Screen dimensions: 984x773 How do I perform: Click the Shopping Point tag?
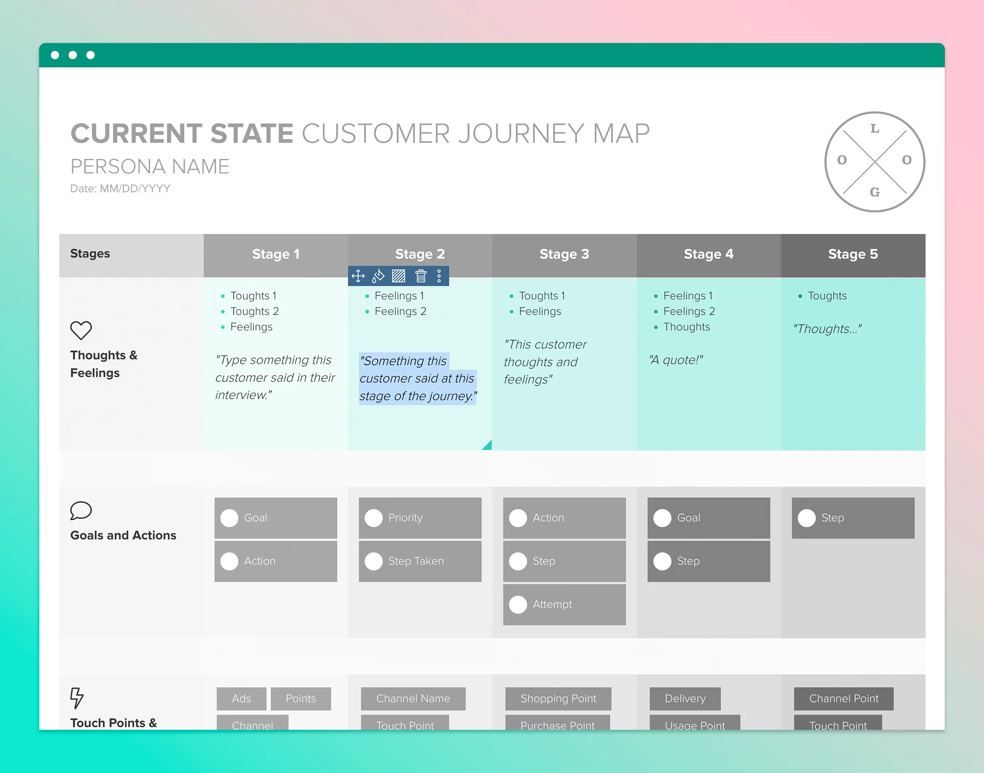(558, 698)
